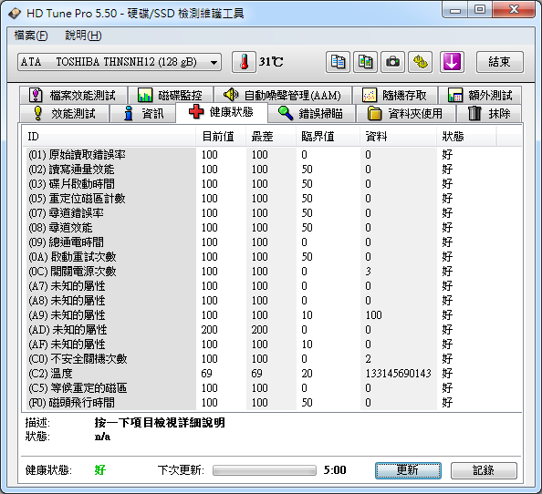Switch to the 隨機存取 tab

[395, 95]
